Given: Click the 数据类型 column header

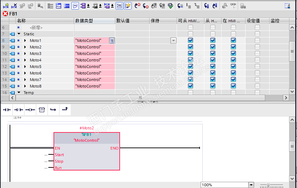Looking at the screenshot, I should click(x=95, y=21).
